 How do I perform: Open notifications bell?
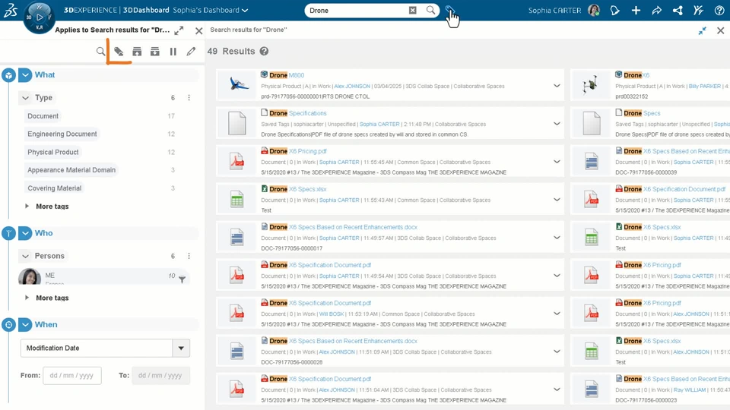(x=614, y=10)
